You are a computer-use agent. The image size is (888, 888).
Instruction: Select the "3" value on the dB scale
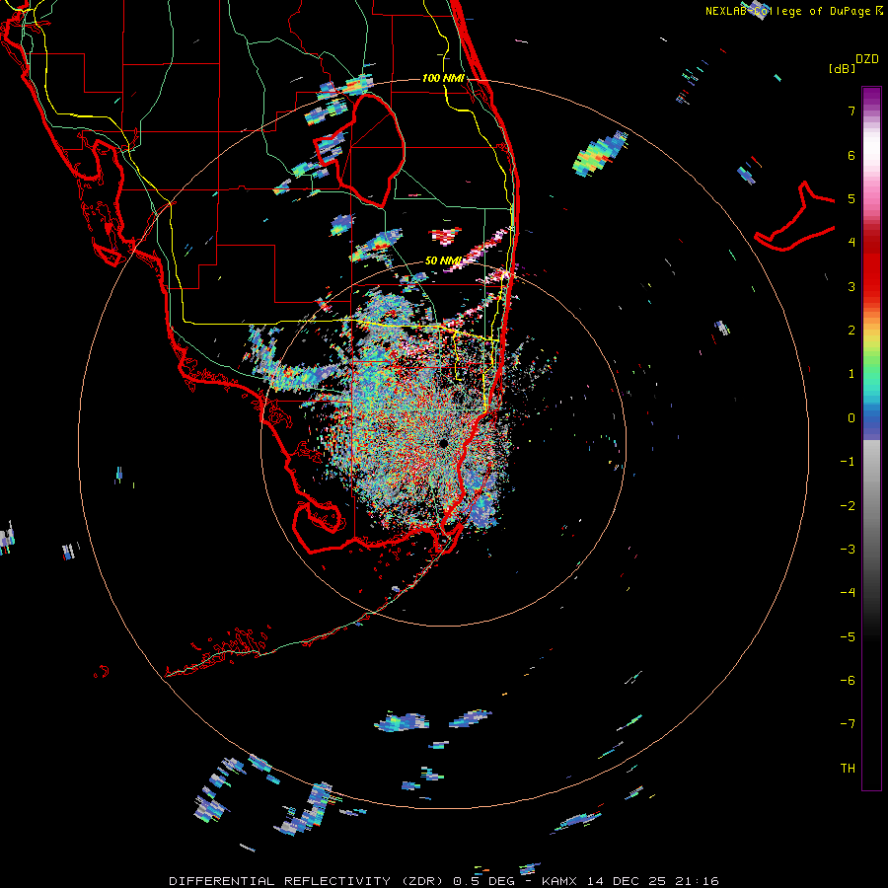pos(851,286)
